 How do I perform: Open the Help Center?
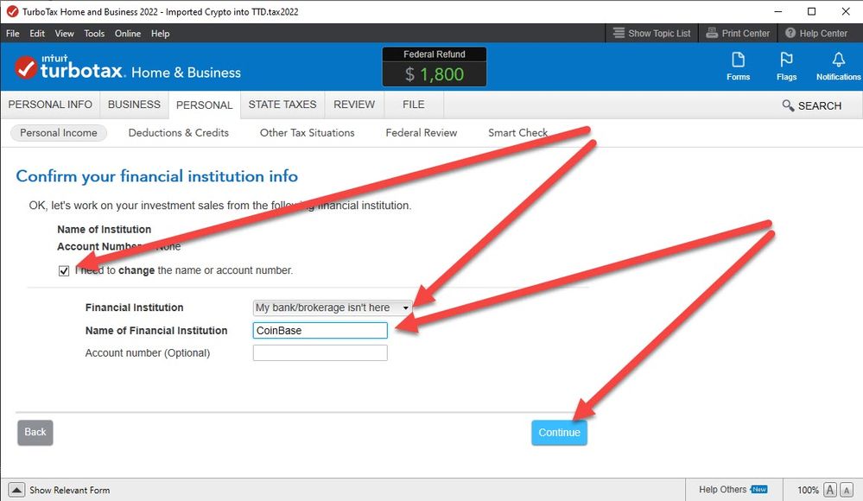point(815,34)
